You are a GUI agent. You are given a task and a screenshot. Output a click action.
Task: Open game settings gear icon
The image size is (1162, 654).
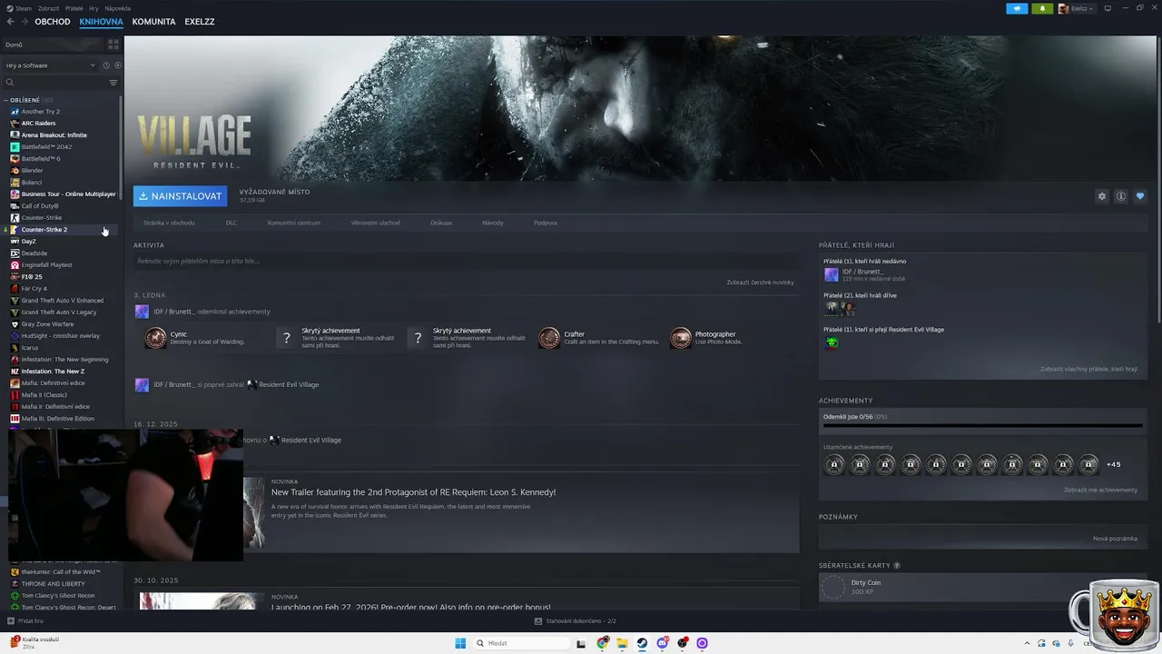[1102, 196]
